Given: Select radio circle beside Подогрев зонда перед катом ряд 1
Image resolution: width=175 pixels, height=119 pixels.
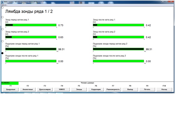Looking at the screenshot, I should tap(2, 41).
